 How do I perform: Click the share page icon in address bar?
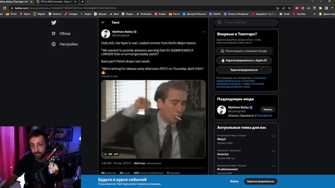(284, 8)
